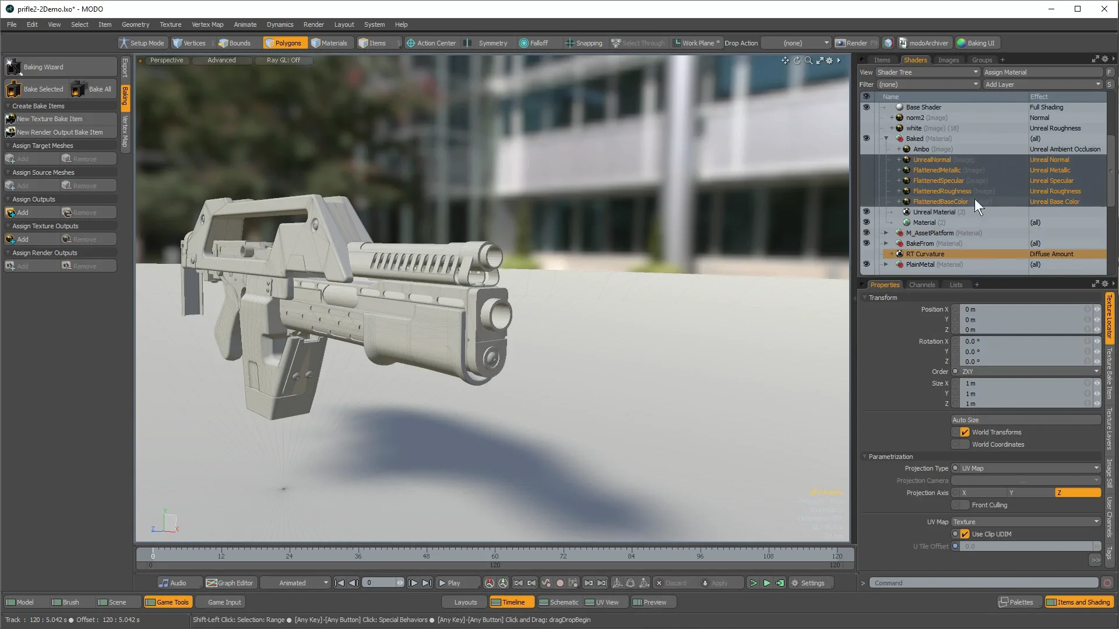Open the Add Layer dropdown
This screenshot has width=1119, height=629.
(x=1042, y=84)
